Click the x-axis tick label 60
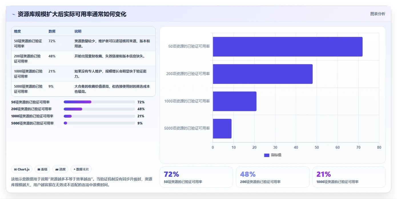Viewport: 397px width, 199px height. click(x=338, y=147)
